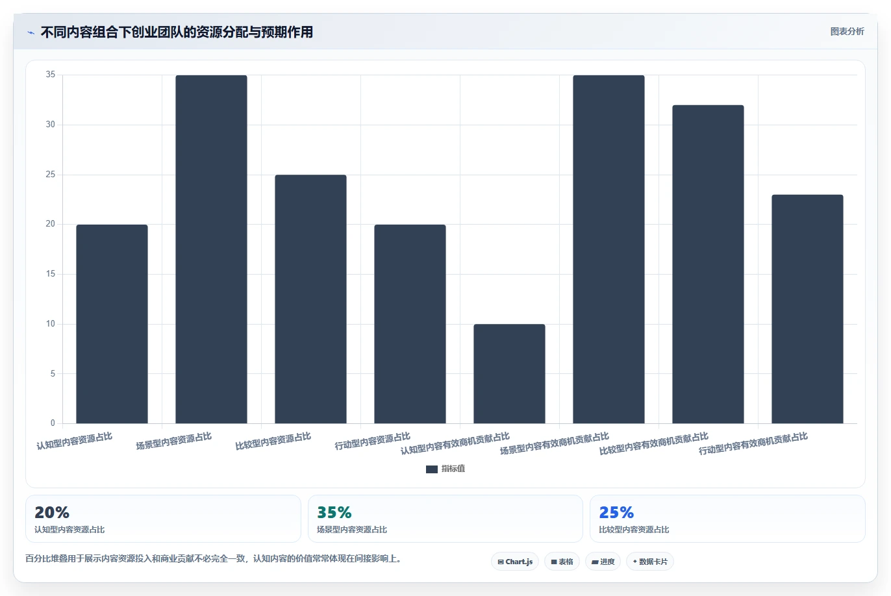
Task: Click the y-axis value 10
Action: click(x=51, y=324)
